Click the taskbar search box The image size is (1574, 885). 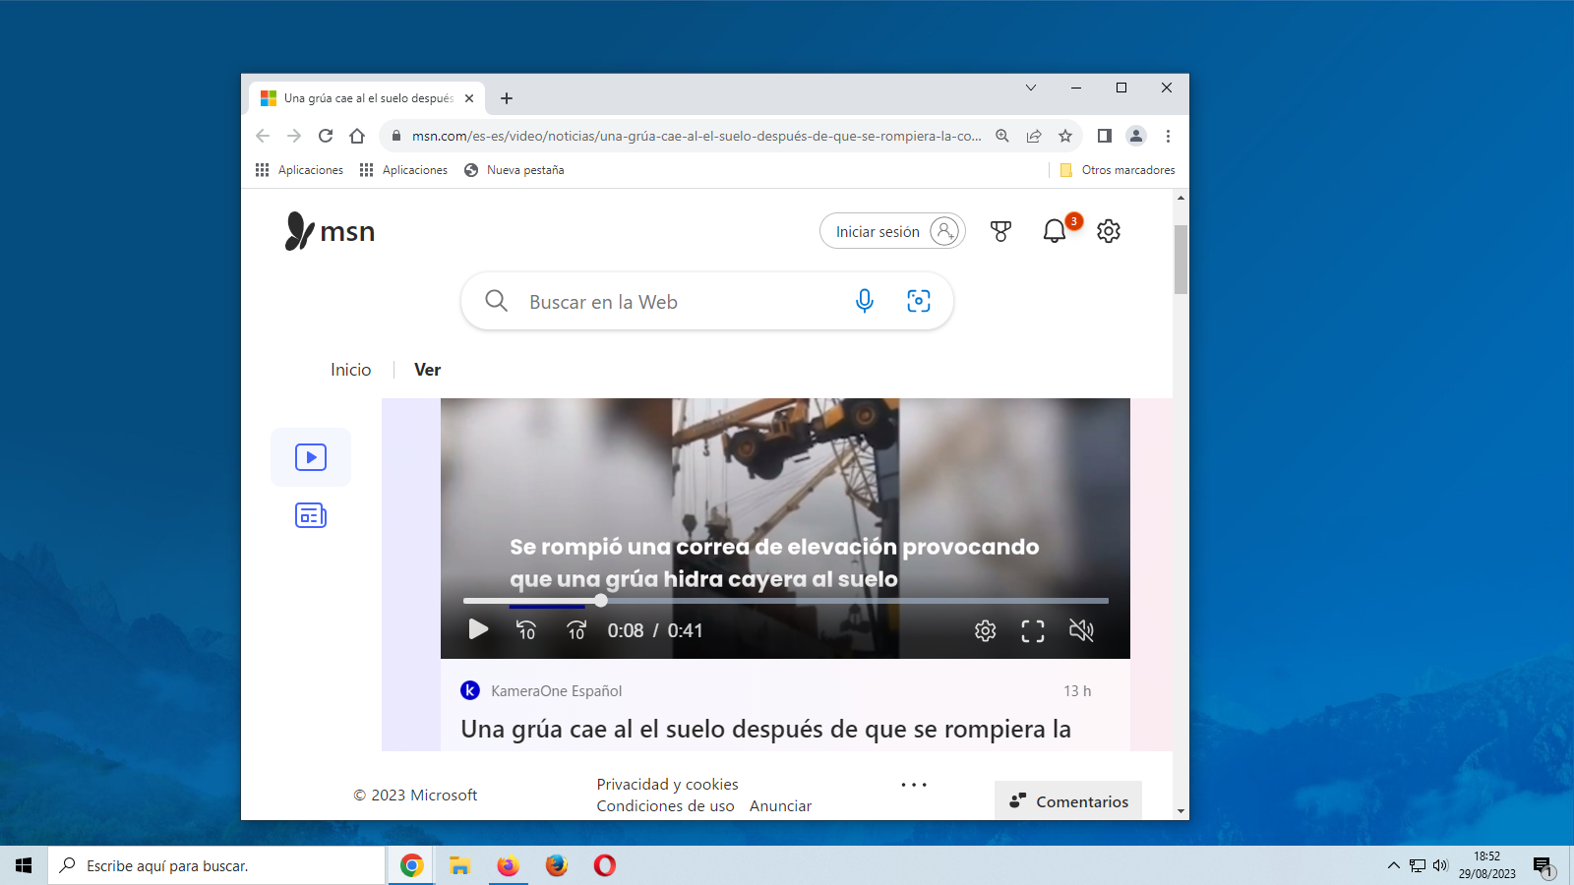pyautogui.click(x=216, y=865)
